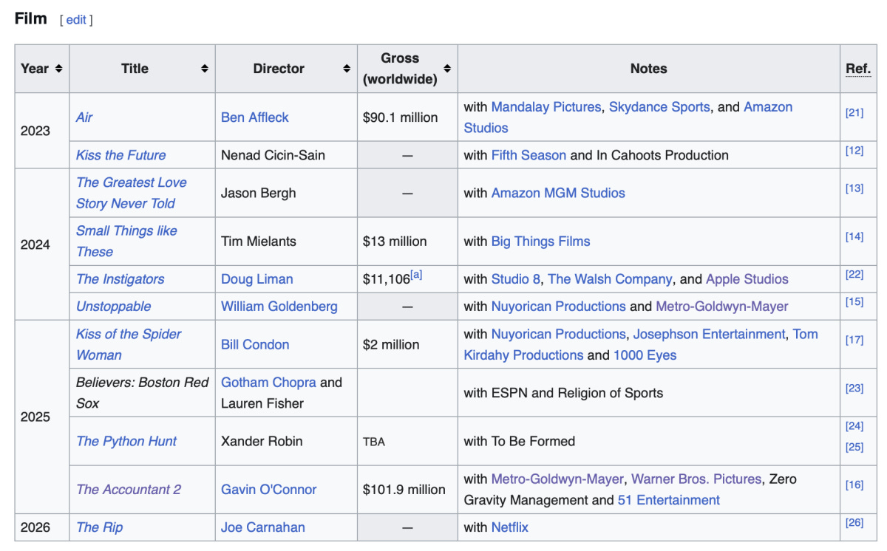This screenshot has width=887, height=551.
Task: Sort table by Year column arrows
Action: pyautogui.click(x=58, y=69)
